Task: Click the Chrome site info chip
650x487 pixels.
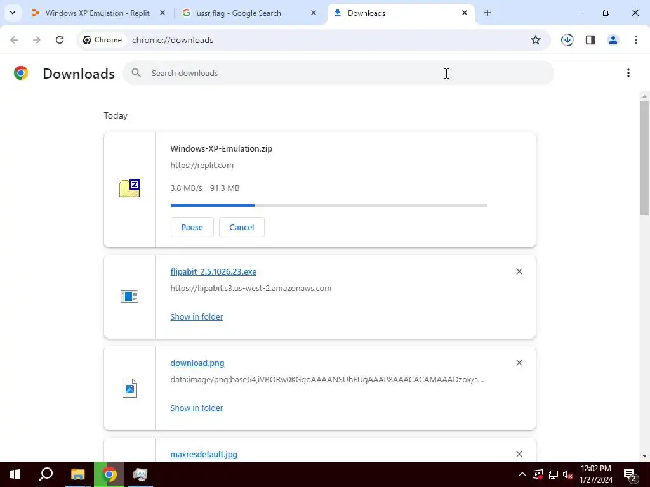Action: point(102,40)
